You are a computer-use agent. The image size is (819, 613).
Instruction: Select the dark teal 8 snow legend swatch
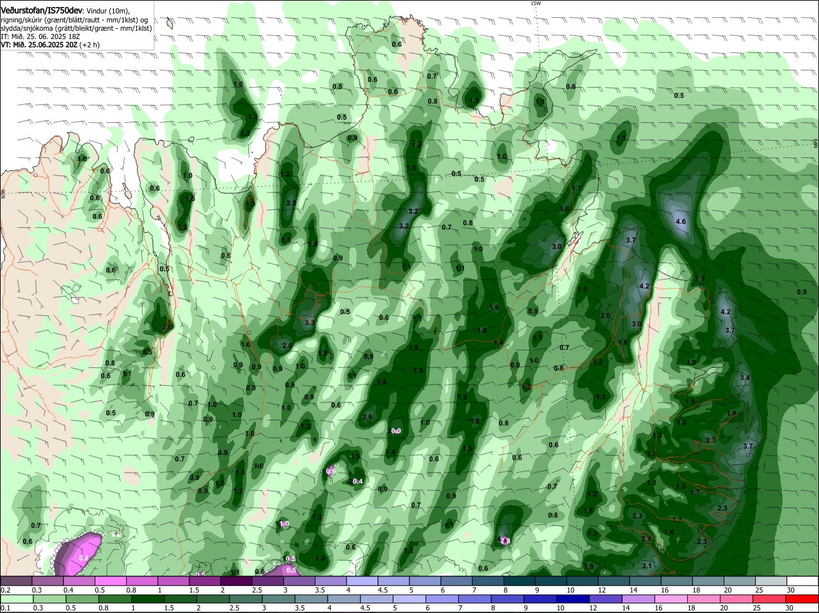(520, 581)
